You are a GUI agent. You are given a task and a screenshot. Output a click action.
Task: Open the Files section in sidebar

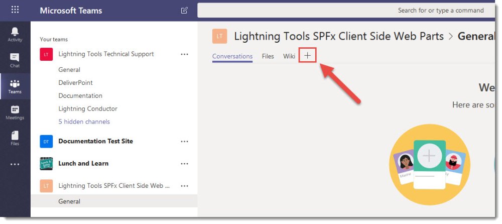(x=15, y=138)
